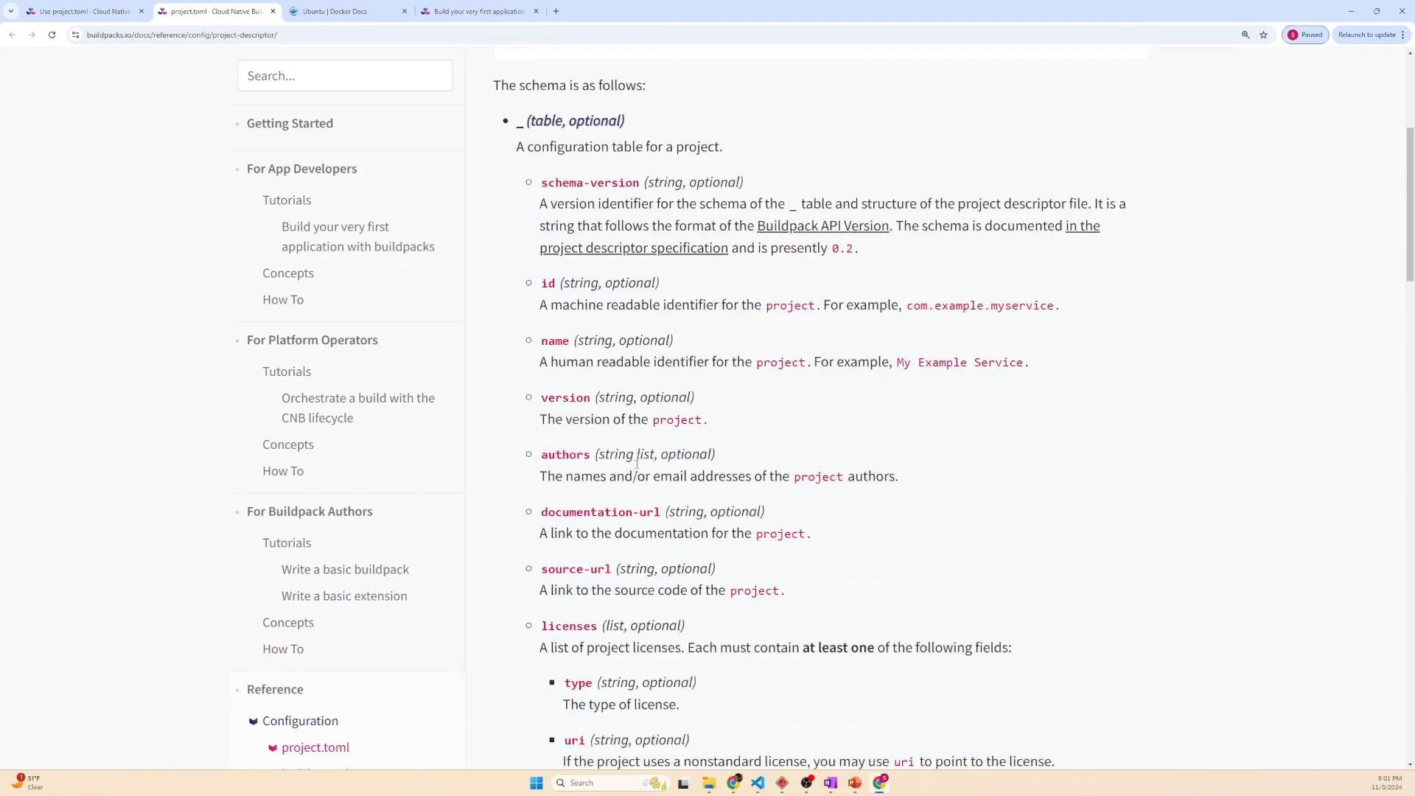Viewport: 1415px width, 796px height.
Task: Bookmark this page with the star icon
Action: pyautogui.click(x=1263, y=35)
